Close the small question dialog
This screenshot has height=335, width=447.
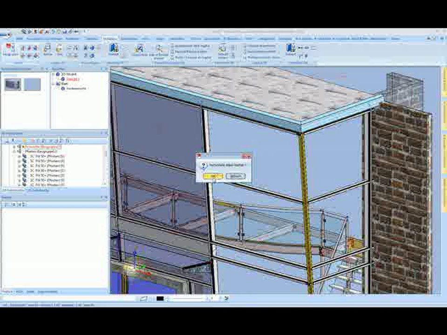tap(246, 156)
